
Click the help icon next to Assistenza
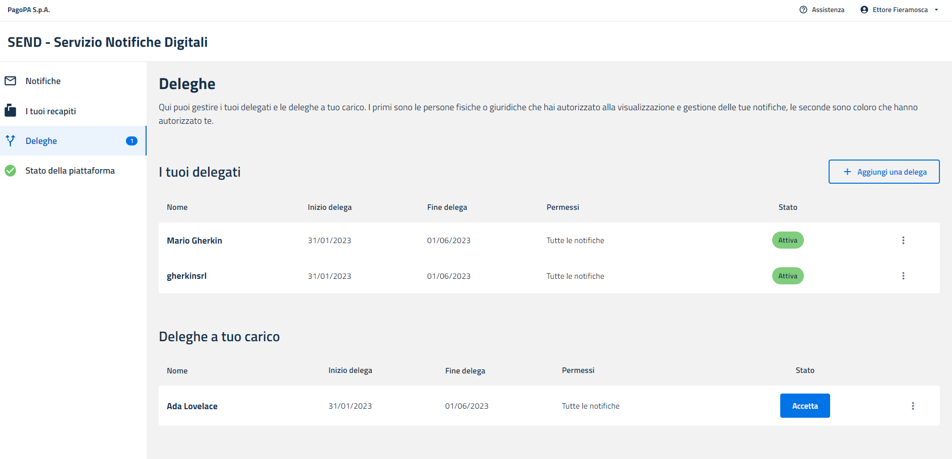point(803,10)
